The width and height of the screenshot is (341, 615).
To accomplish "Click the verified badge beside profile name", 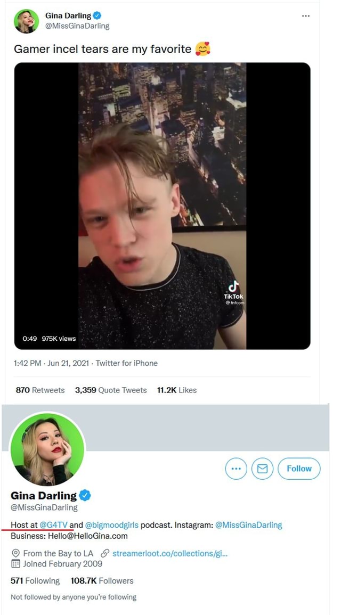I will (x=85, y=495).
